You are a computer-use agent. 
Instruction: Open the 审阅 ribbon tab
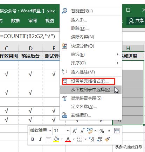click(x=33, y=21)
